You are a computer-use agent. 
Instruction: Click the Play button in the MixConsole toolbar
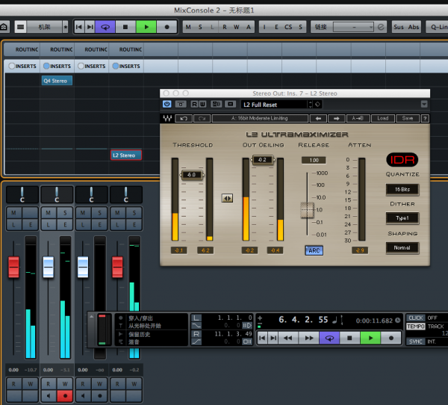146,27
